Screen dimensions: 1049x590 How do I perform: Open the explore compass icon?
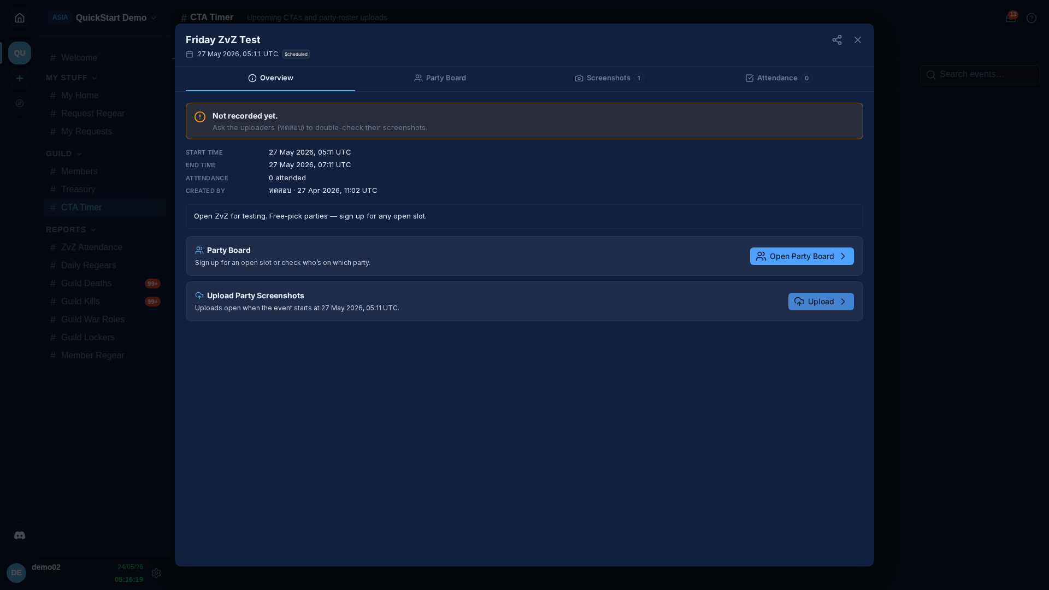tap(20, 103)
